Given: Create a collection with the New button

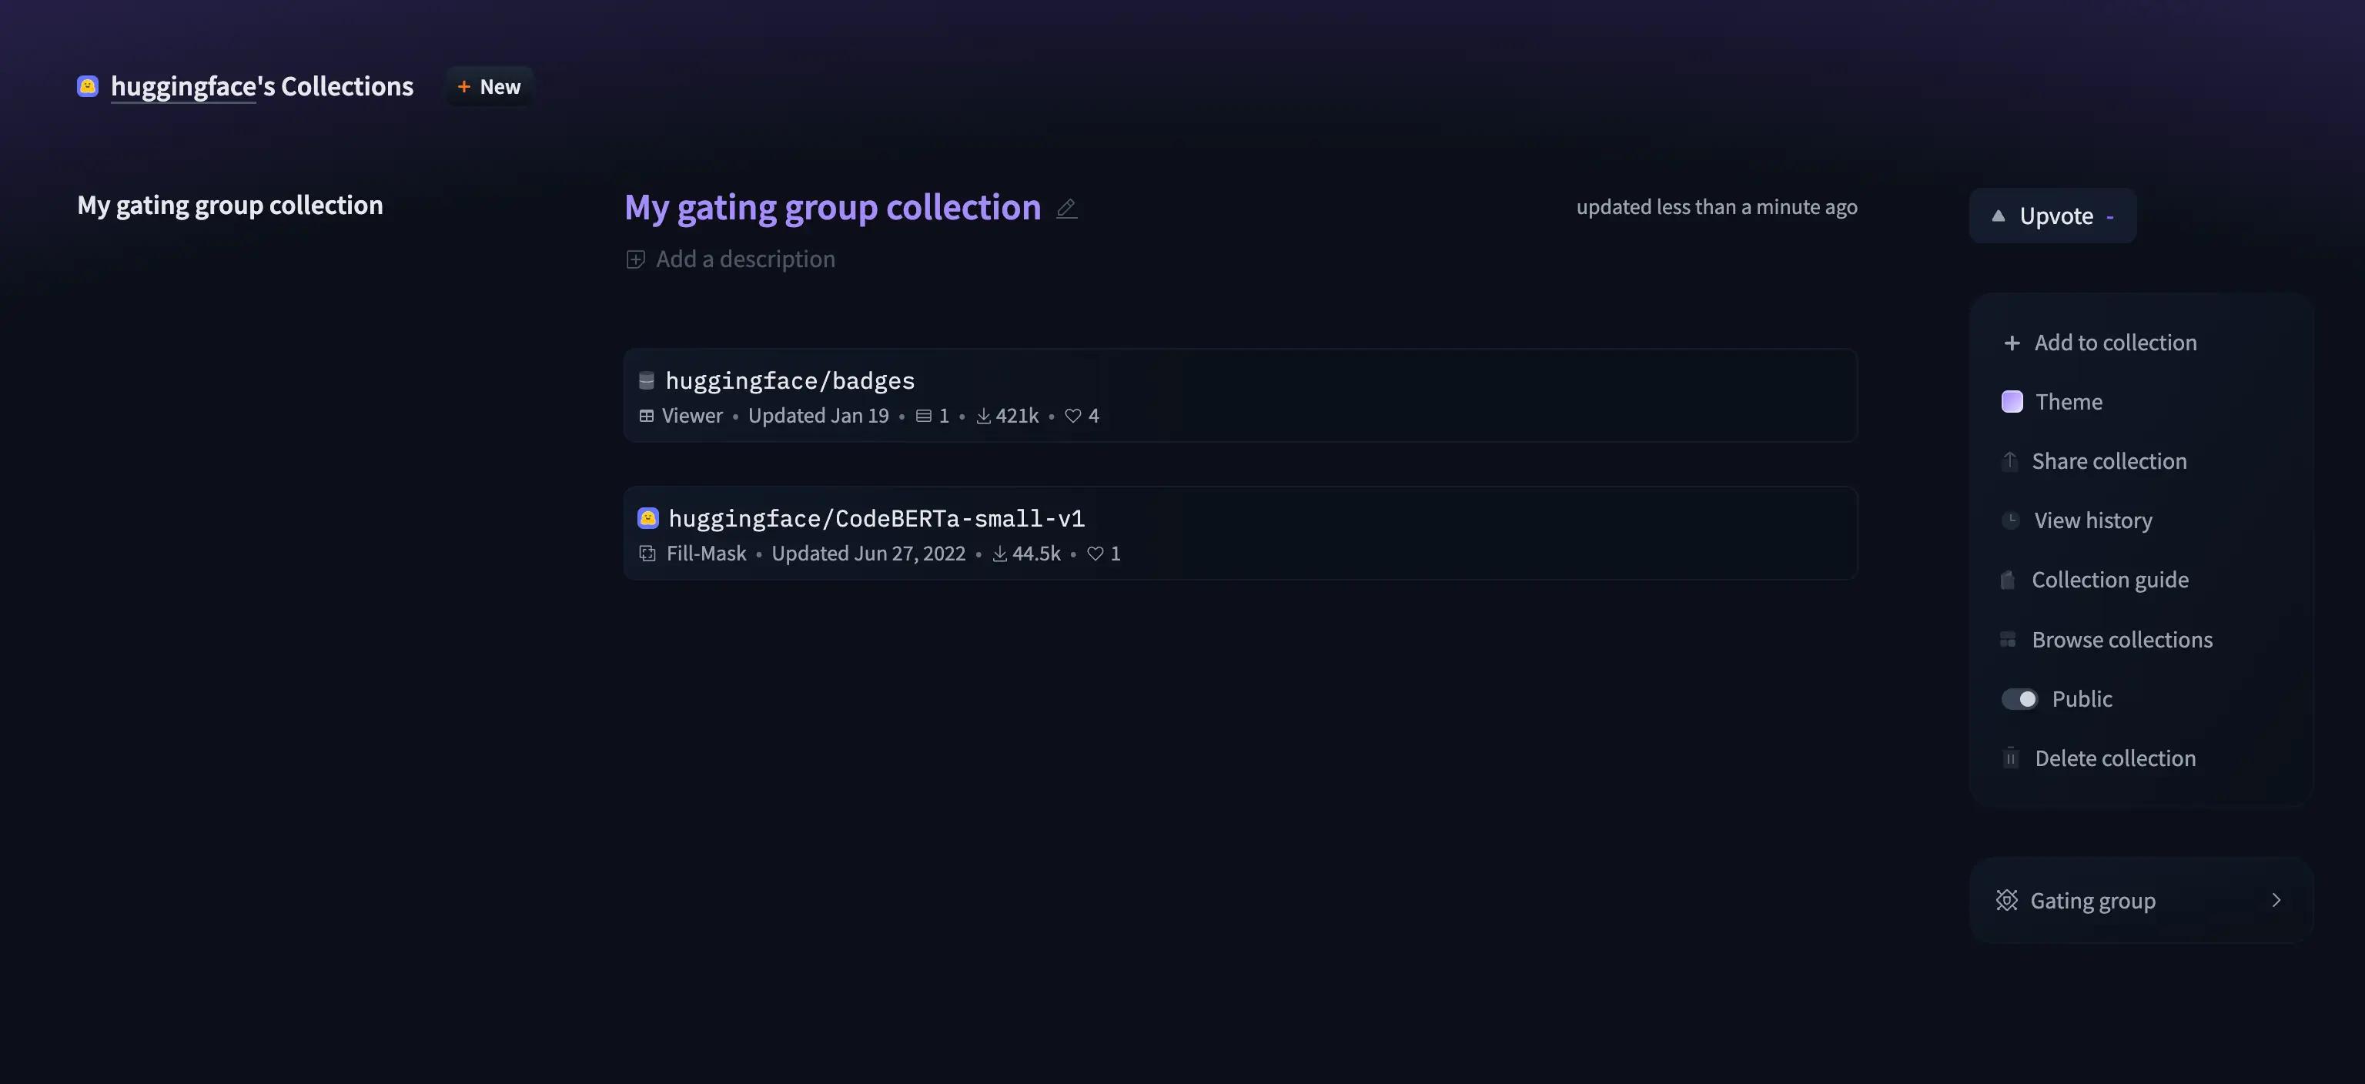Looking at the screenshot, I should [x=490, y=86].
